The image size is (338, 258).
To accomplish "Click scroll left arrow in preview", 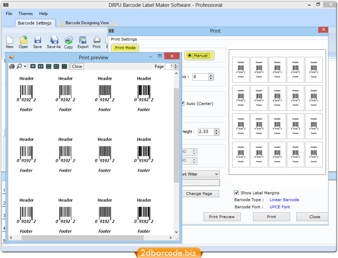I will point(11,238).
